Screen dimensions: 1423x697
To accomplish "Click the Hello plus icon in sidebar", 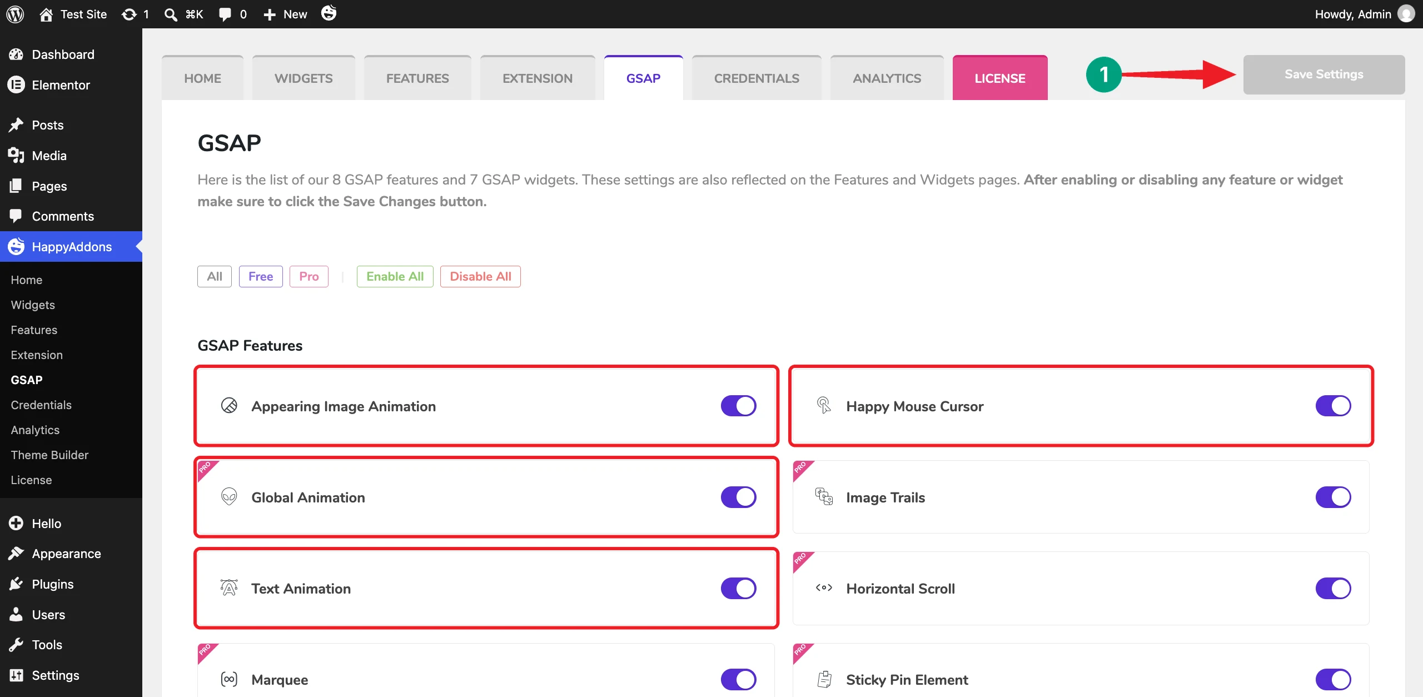I will pos(16,523).
